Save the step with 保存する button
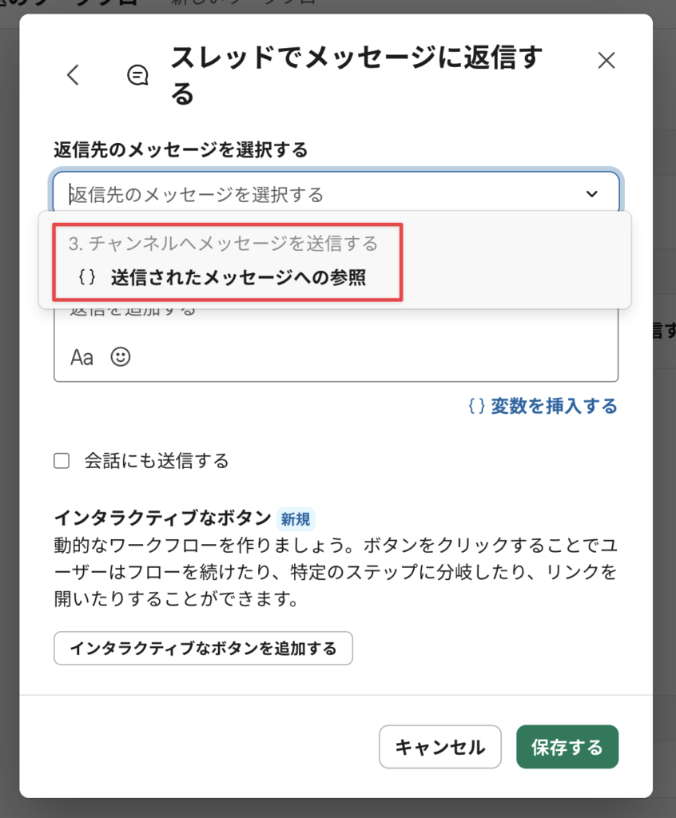This screenshot has width=676, height=818. [x=567, y=747]
